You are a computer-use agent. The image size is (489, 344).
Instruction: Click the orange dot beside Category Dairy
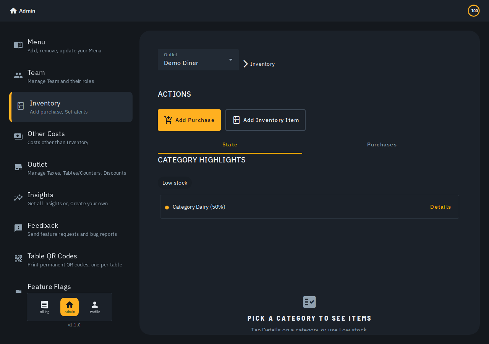point(167,208)
